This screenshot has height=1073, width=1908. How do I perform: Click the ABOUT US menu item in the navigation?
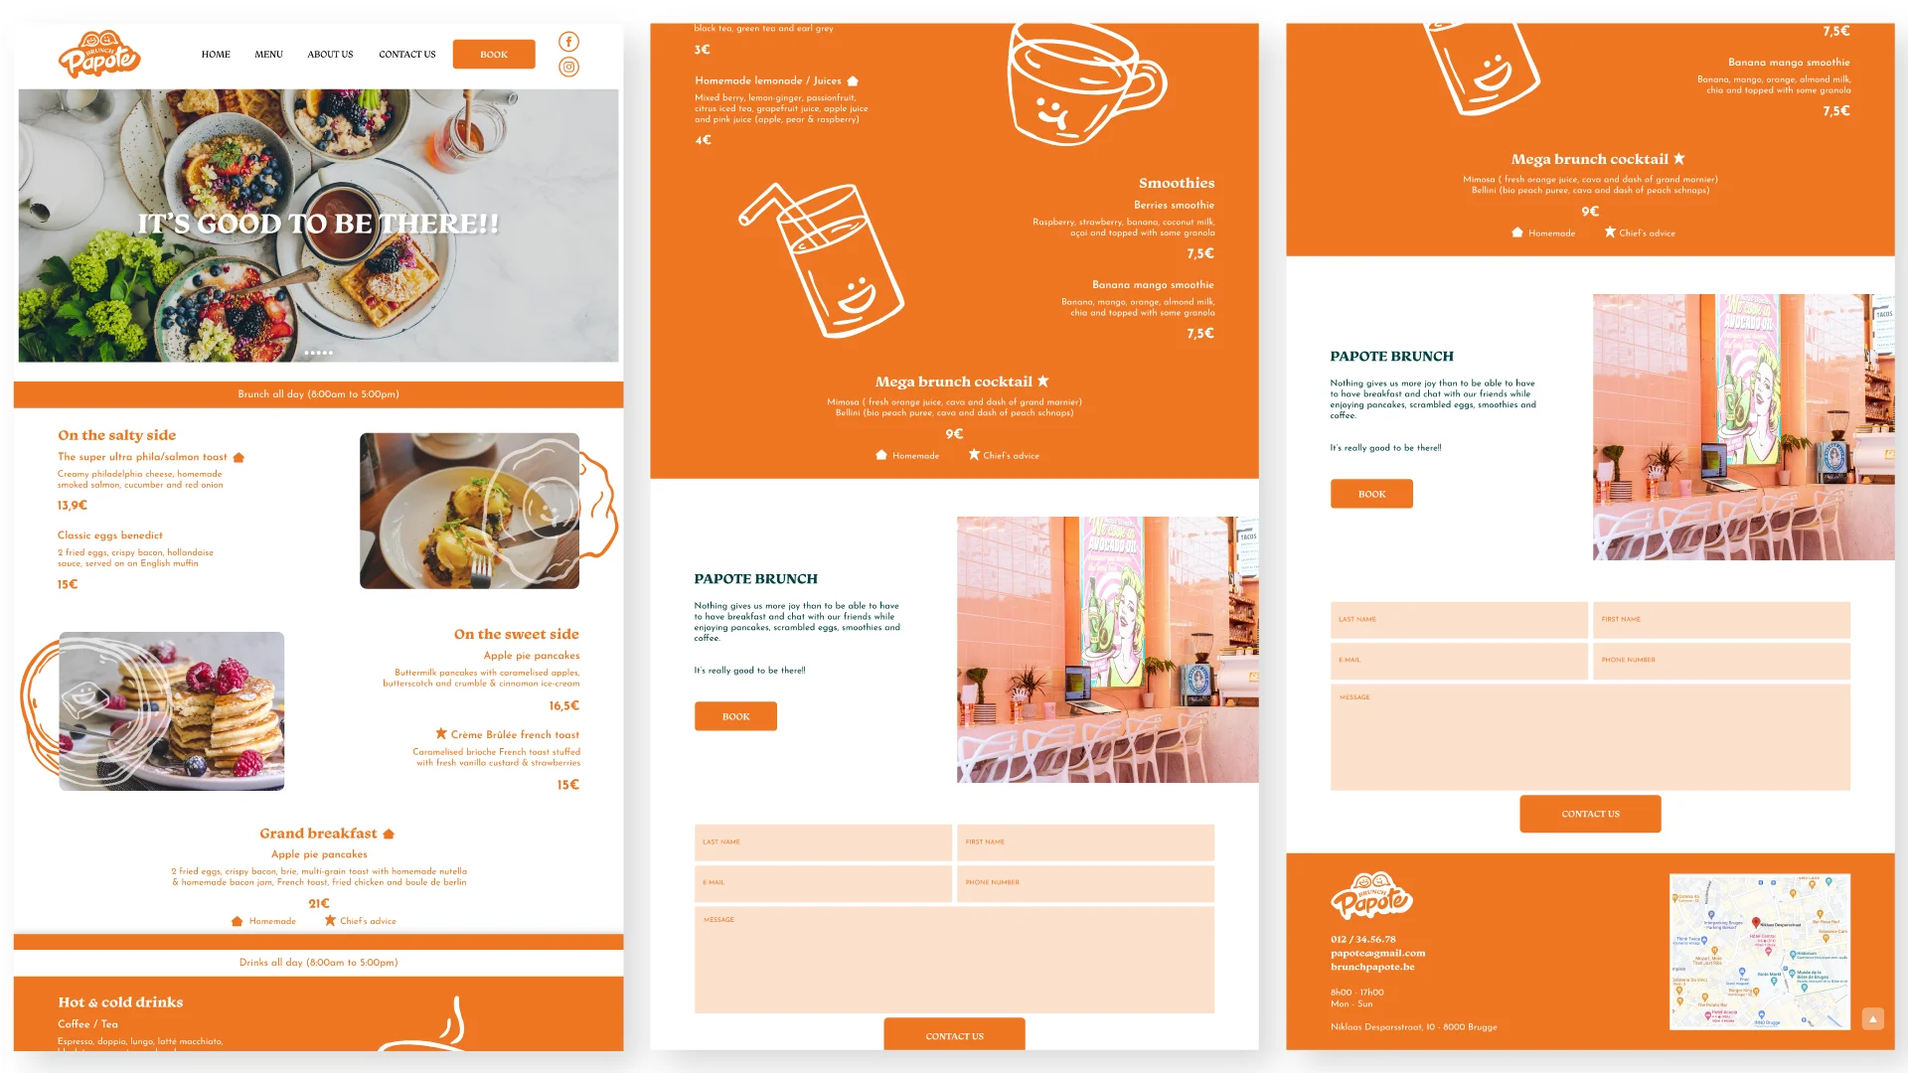[329, 53]
